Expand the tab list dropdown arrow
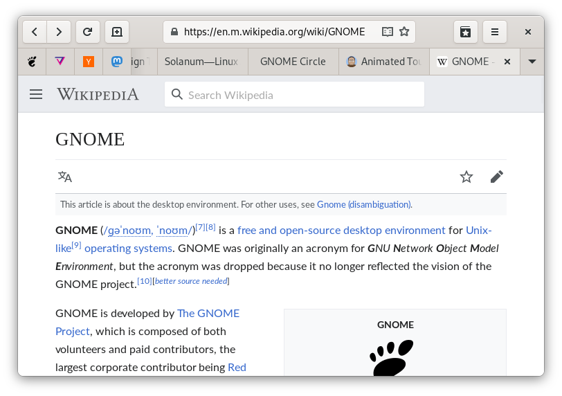The height and width of the screenshot is (396, 562). [532, 62]
